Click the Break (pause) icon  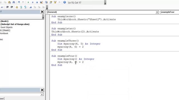(33, 2)
